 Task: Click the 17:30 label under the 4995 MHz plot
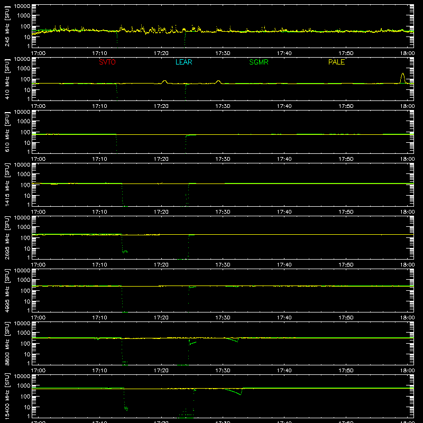(223, 318)
